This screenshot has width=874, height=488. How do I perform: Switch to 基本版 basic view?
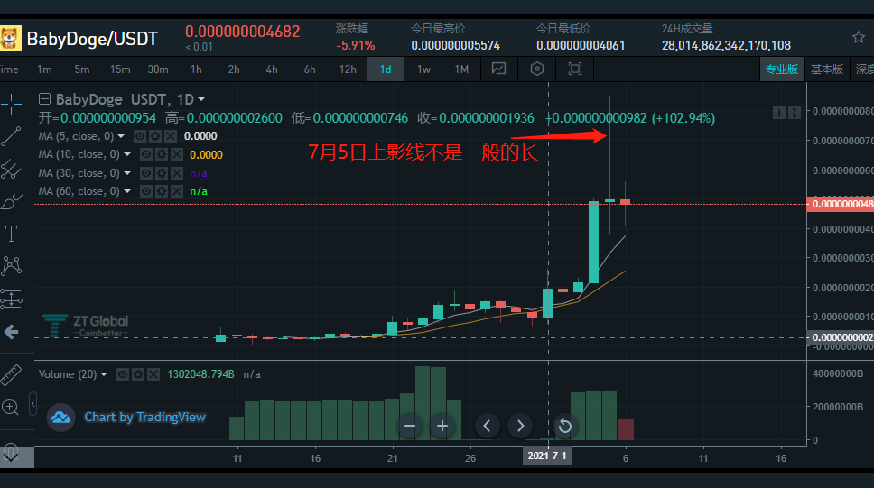(827, 69)
